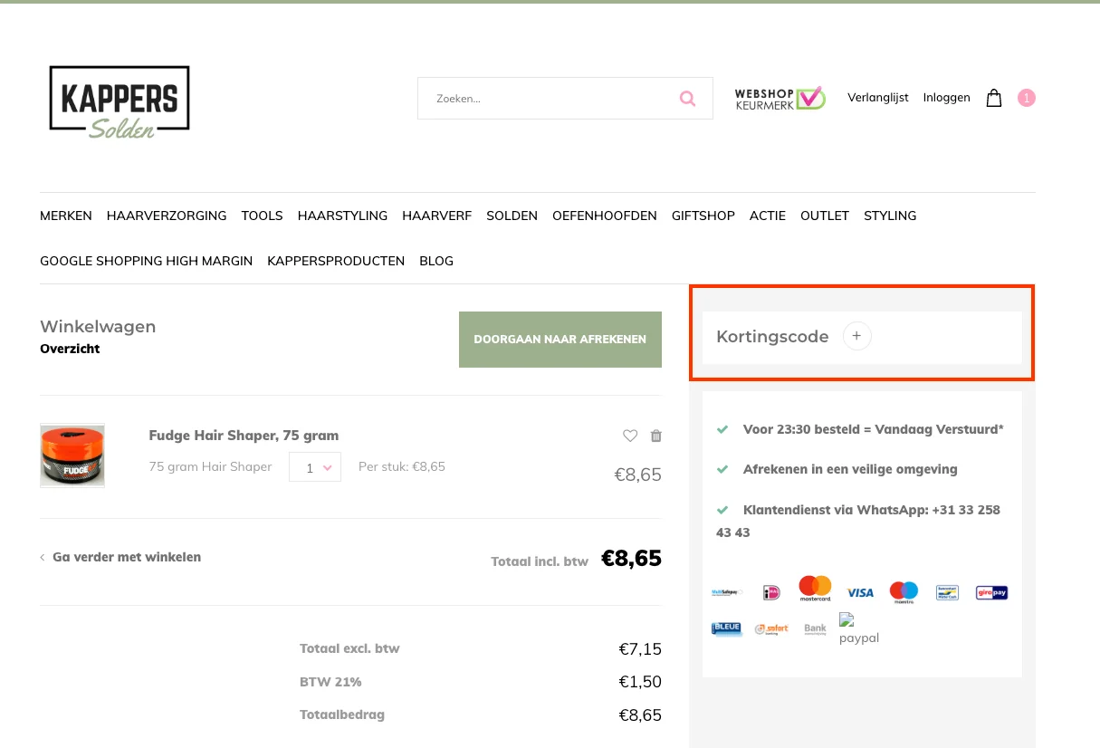Open the shopping bag cart icon
The height and width of the screenshot is (748, 1100).
994,98
